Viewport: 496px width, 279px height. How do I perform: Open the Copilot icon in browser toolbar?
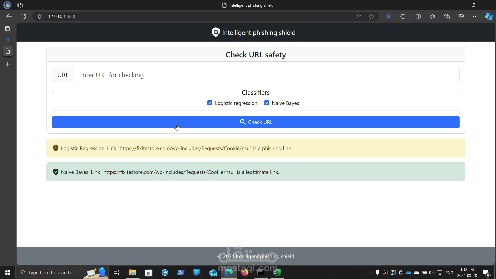(489, 17)
